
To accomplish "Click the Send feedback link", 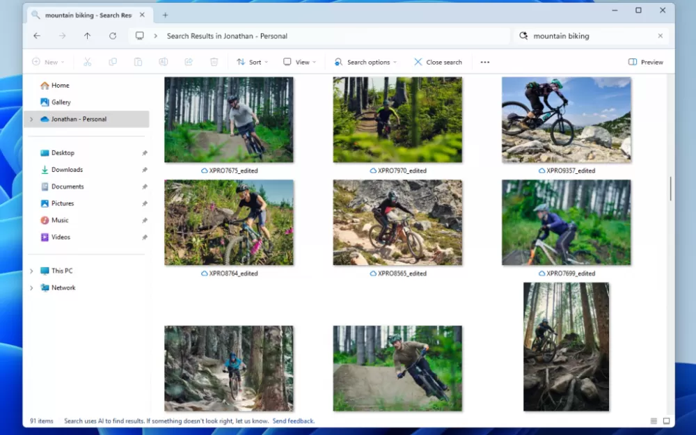I will [x=294, y=421].
